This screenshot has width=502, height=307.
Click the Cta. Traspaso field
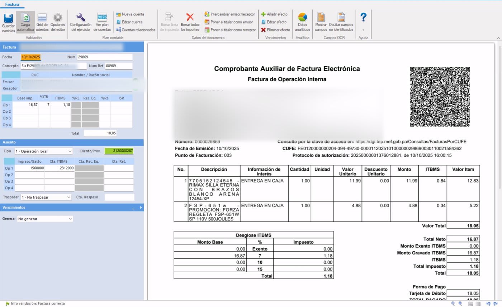point(119,197)
